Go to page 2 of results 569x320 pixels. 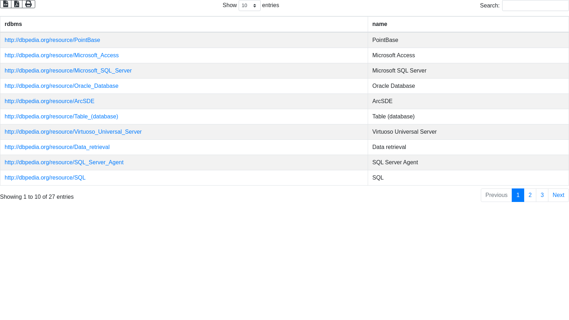[x=530, y=195]
